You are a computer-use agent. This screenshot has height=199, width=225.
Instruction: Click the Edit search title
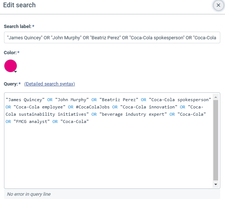click(19, 5)
